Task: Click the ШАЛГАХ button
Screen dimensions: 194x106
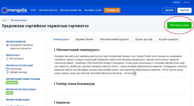Action: tap(169, 10)
